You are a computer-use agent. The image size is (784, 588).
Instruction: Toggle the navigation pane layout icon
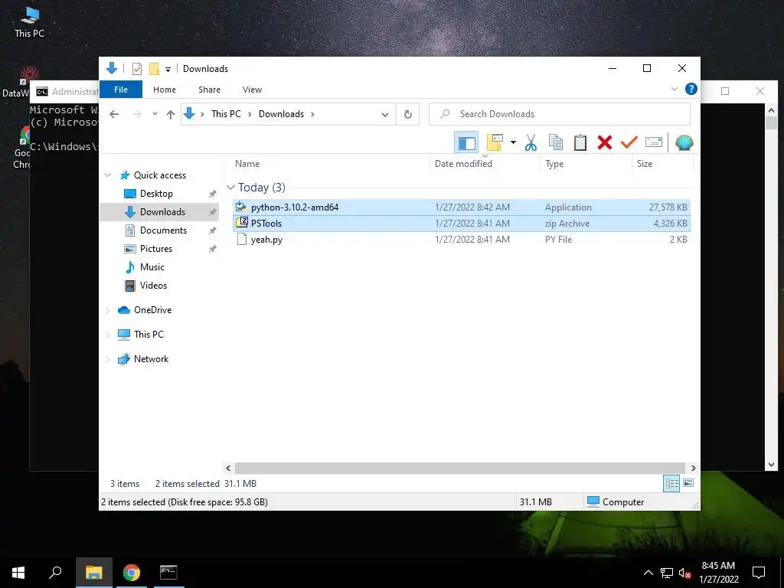pos(466,143)
